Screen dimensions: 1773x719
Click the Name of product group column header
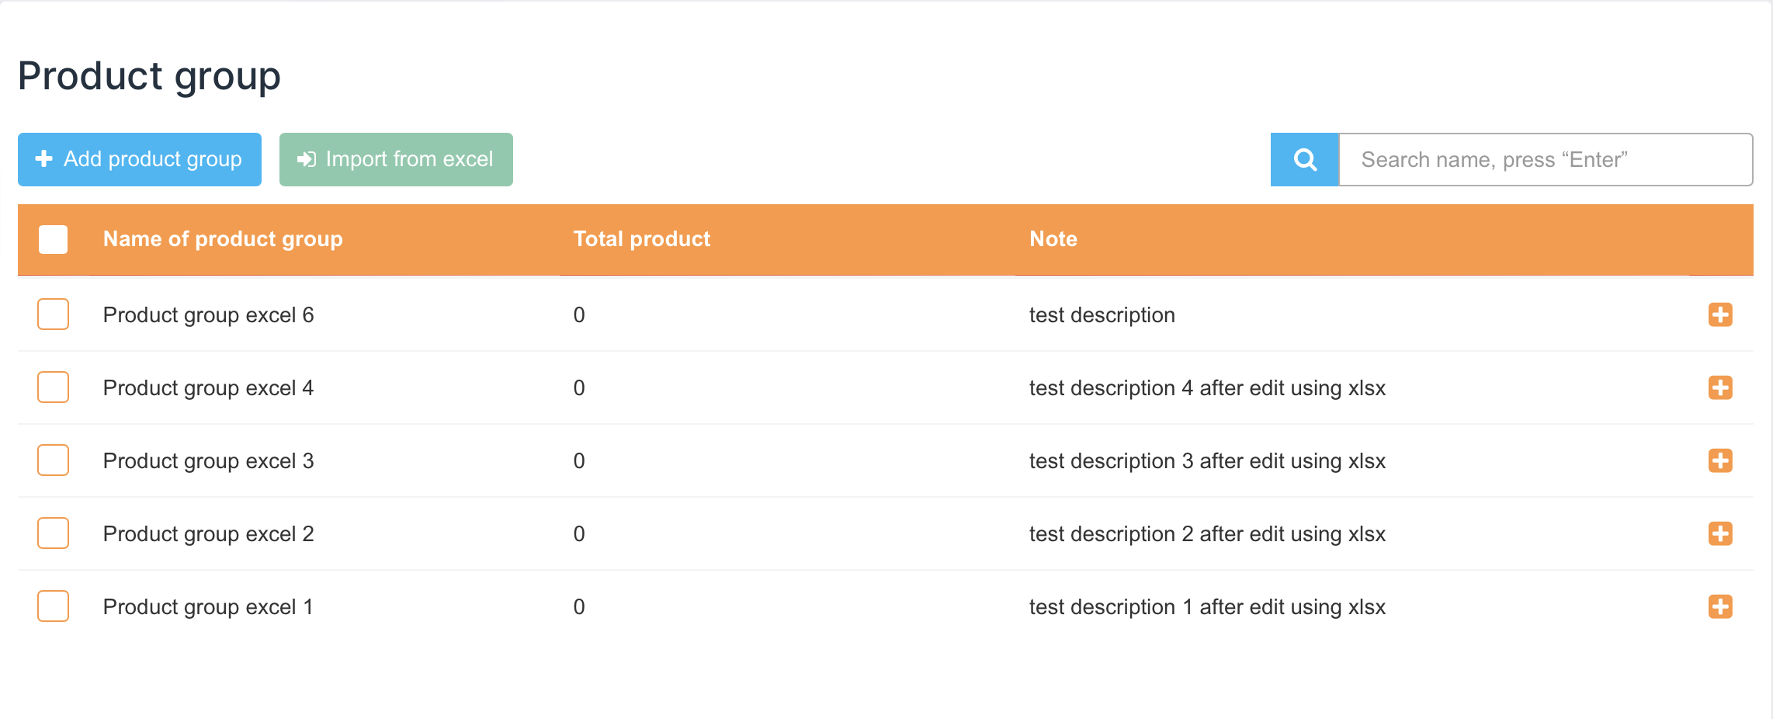223,239
